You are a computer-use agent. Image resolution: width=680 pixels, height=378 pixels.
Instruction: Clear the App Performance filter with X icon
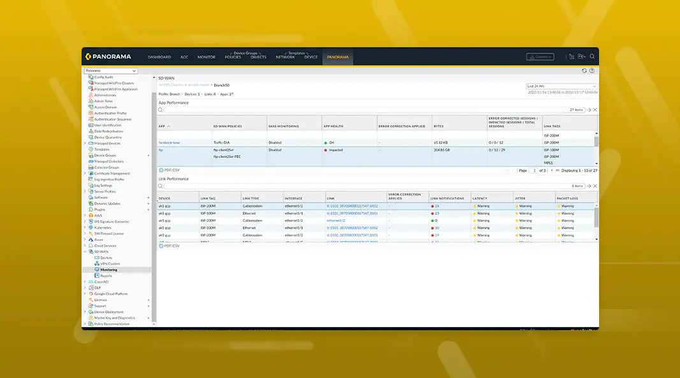click(595, 110)
